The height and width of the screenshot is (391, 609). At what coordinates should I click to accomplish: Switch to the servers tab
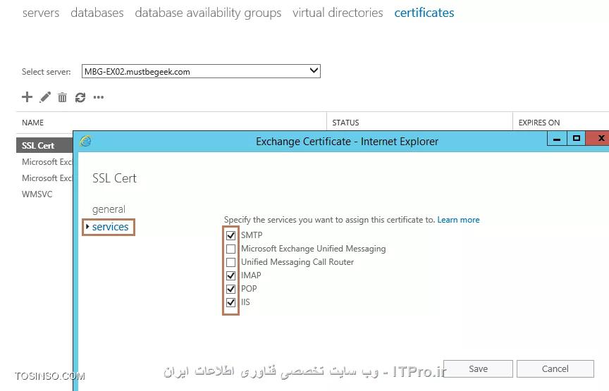[41, 13]
